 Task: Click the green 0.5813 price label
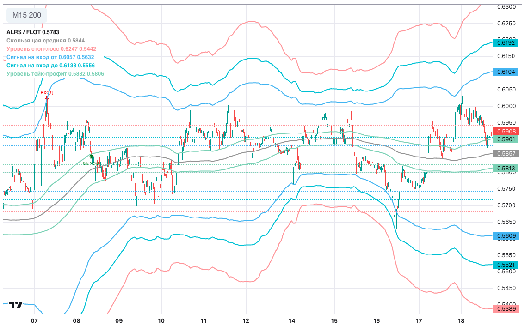coord(506,169)
